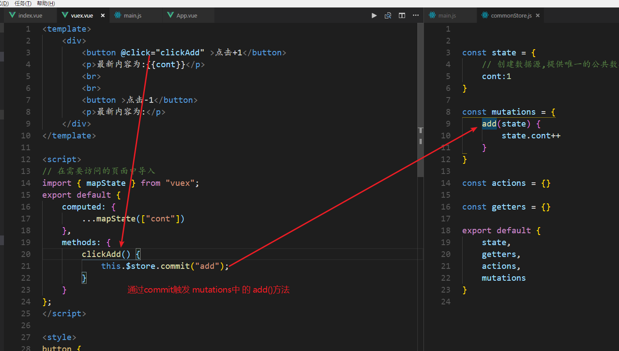This screenshot has height=351, width=619.
Task: Click state.cont++ in commonStore.js
Action: click(x=531, y=136)
